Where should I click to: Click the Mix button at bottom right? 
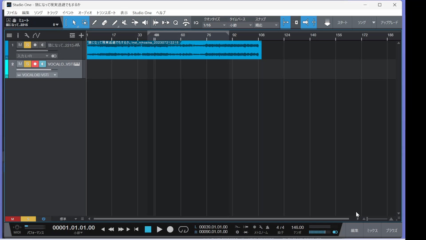click(372, 231)
